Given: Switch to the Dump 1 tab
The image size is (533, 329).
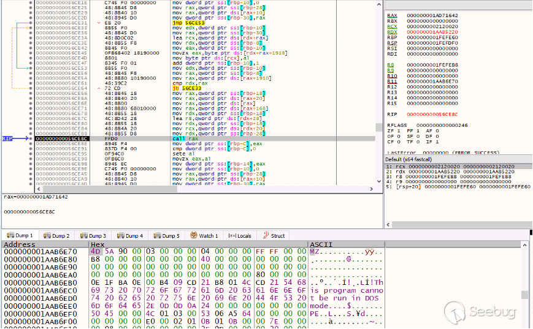Looking at the screenshot, I should (x=20, y=235).
